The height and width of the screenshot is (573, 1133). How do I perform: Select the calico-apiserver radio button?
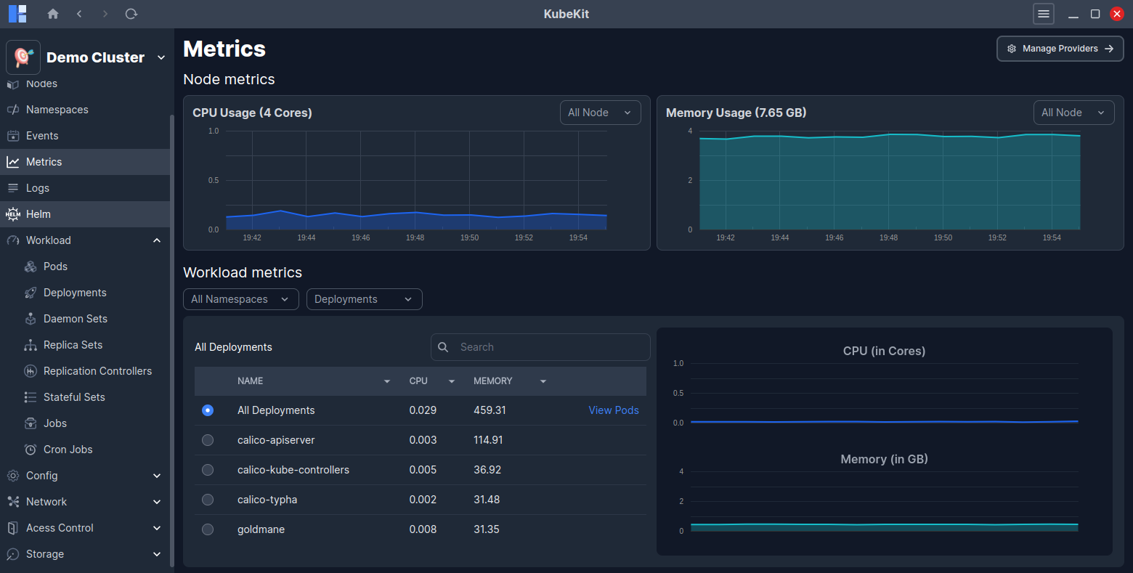[208, 439]
